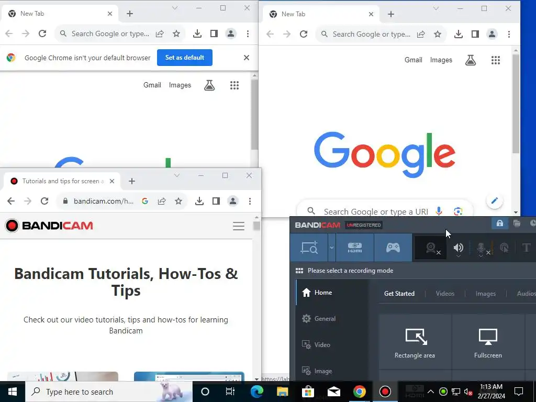The width and height of the screenshot is (536, 402).
Task: Open tab search chevron in Bandicam tutorials window
Action: [177, 175]
